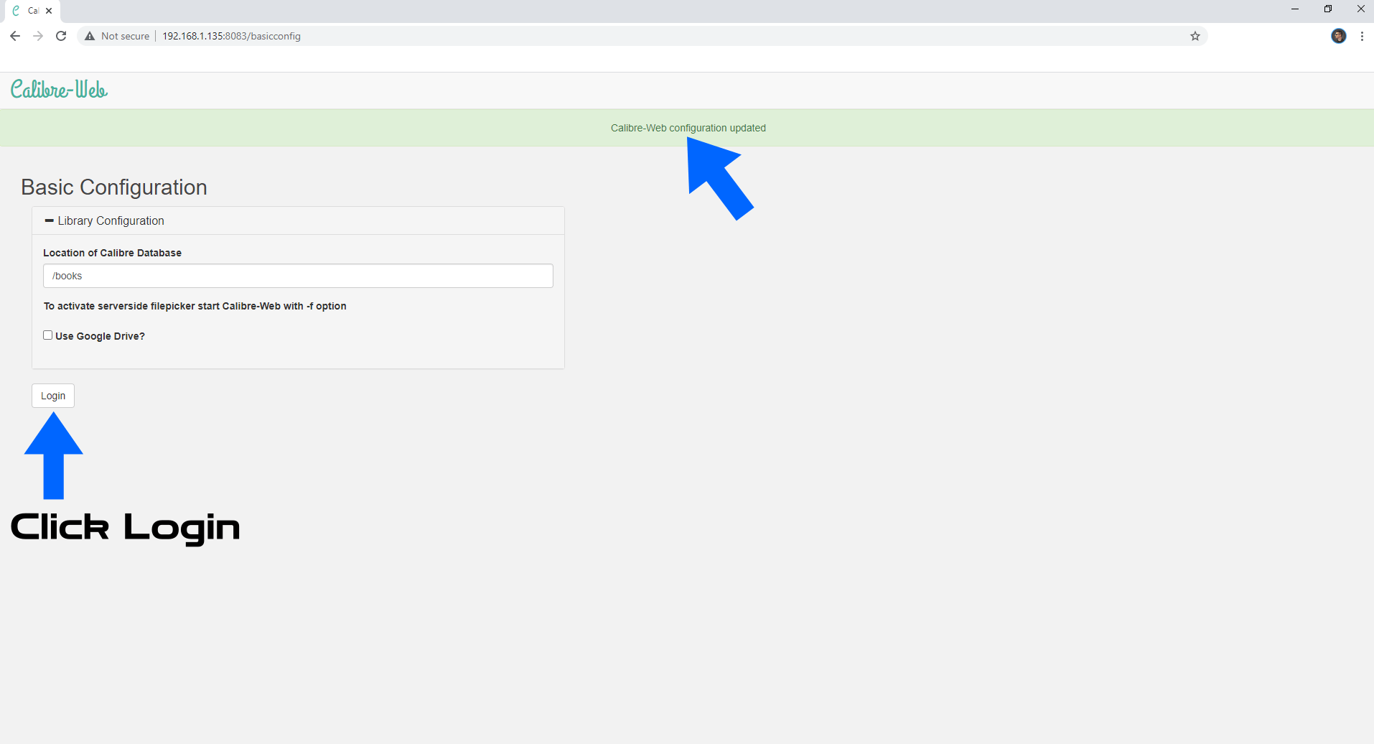Screen dimensions: 1374x744
Task: Bookmark this page with star icon
Action: tap(1195, 36)
